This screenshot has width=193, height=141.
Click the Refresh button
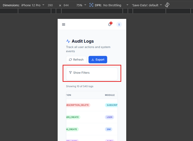click(76, 60)
